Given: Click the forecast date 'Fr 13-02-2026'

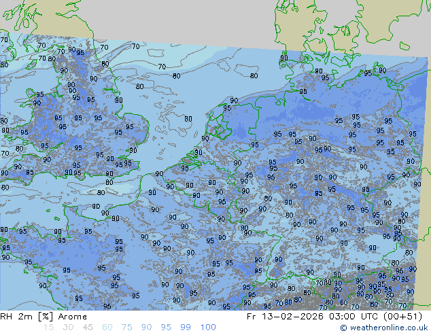Looking at the screenshot, I should pyautogui.click(x=285, y=317).
